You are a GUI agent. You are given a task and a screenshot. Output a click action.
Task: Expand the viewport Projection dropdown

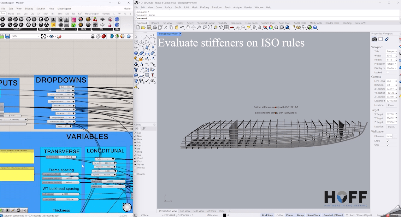pos(392,64)
